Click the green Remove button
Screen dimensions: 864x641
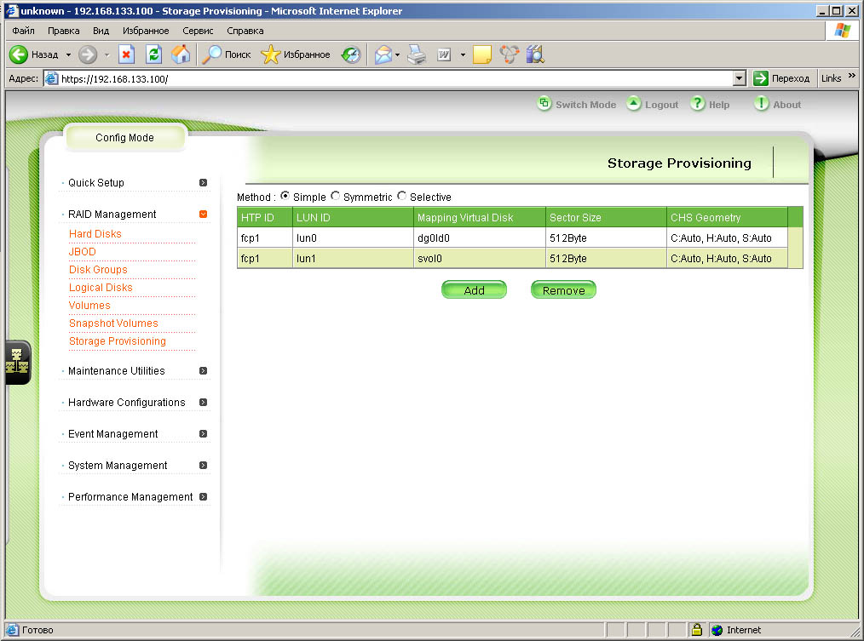tap(563, 289)
